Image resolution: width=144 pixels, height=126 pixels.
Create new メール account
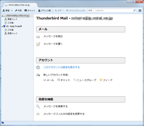pos(49,80)
